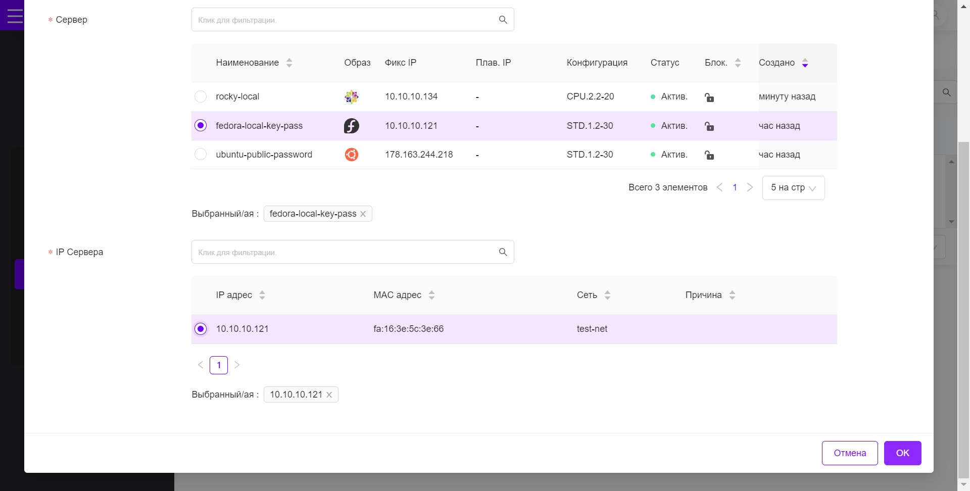This screenshot has width=970, height=491.
Task: Sort by Сеть column
Action: coord(607,295)
